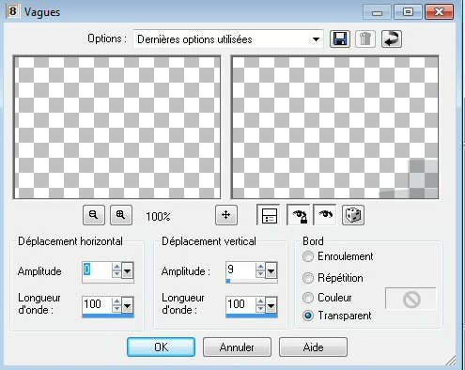Click the vertical Longueur d'onde value field
This screenshot has width=465, height=370.
pyautogui.click(x=240, y=304)
